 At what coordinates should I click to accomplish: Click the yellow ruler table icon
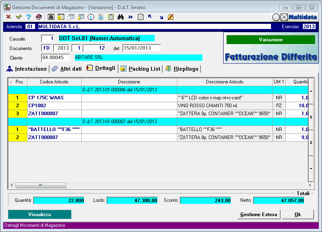tap(61, 17)
